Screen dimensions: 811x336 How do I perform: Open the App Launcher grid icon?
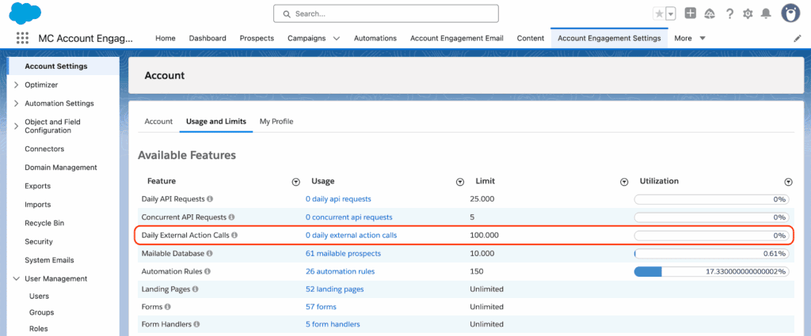point(22,38)
